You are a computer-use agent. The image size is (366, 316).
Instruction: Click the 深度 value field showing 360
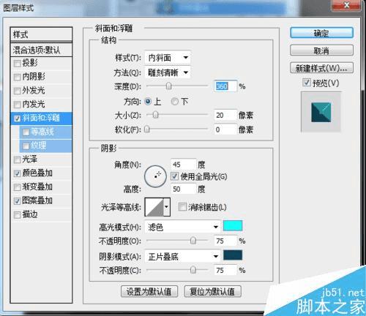tap(225, 86)
